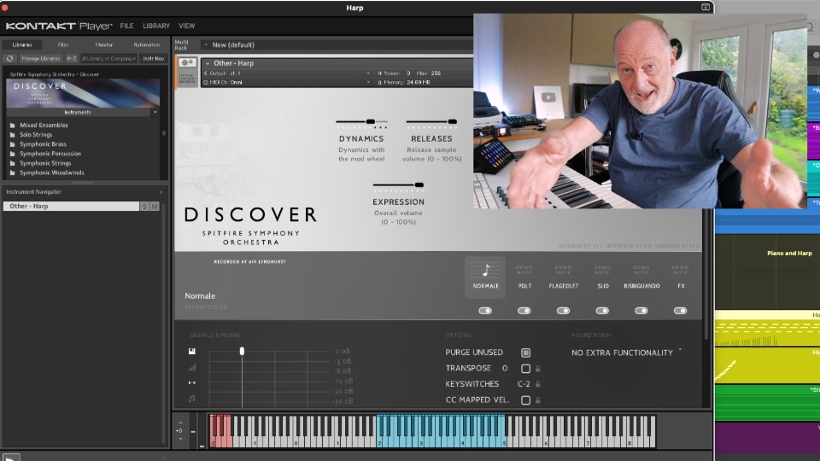
Task: Open the LIBRARY menu
Action: (x=155, y=26)
